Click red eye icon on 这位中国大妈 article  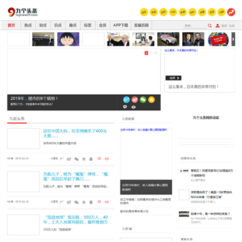tap(107, 159)
